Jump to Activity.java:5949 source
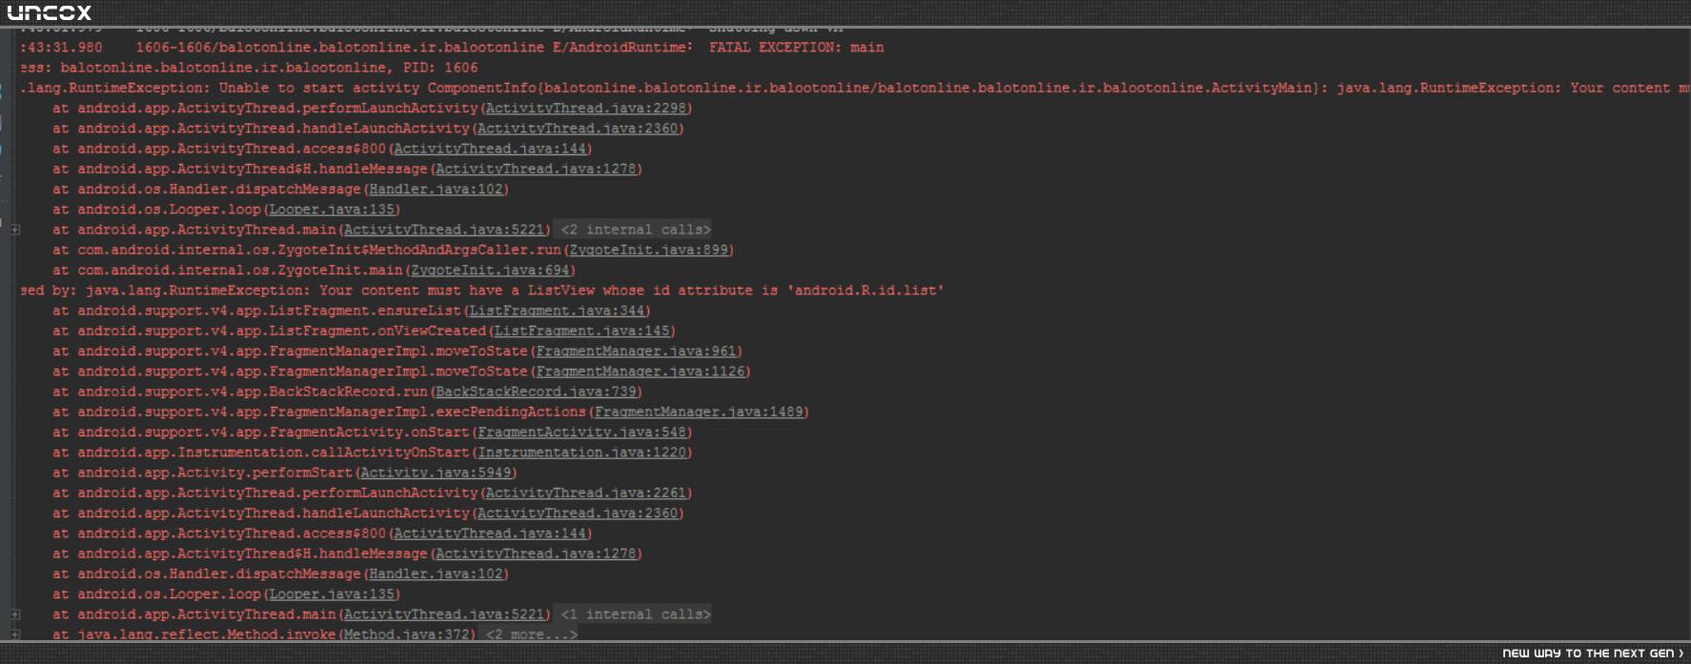Screen dimensions: 1691x664 click(x=436, y=473)
